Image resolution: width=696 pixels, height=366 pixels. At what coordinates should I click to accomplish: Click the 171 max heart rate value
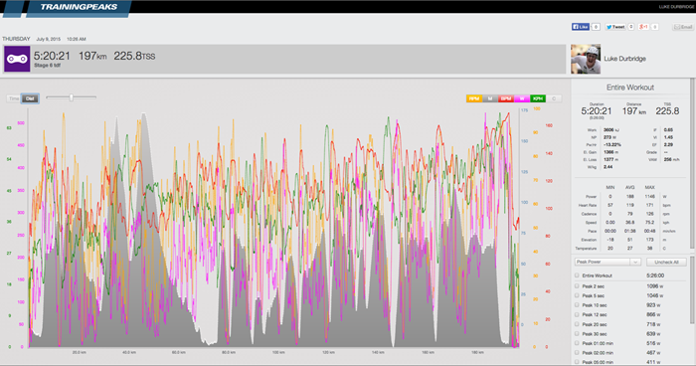point(650,205)
